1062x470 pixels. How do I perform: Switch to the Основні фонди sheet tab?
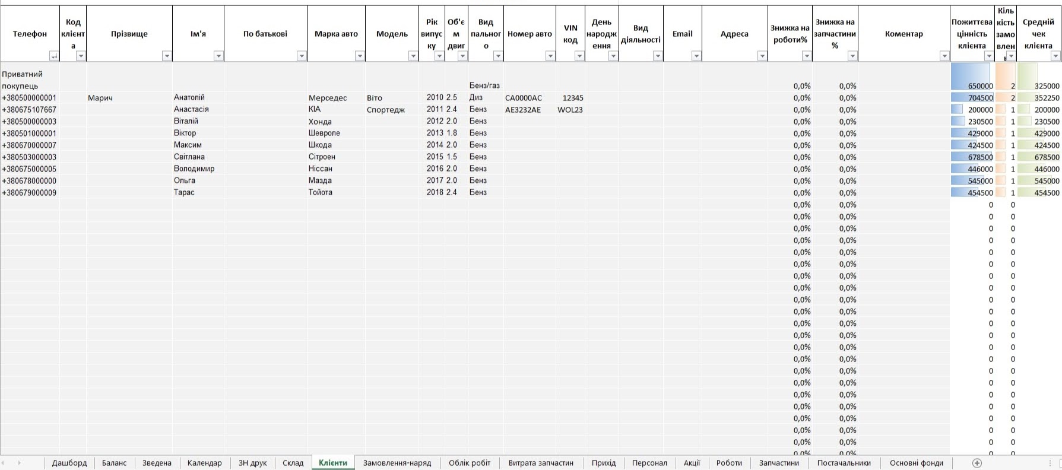[x=917, y=463]
